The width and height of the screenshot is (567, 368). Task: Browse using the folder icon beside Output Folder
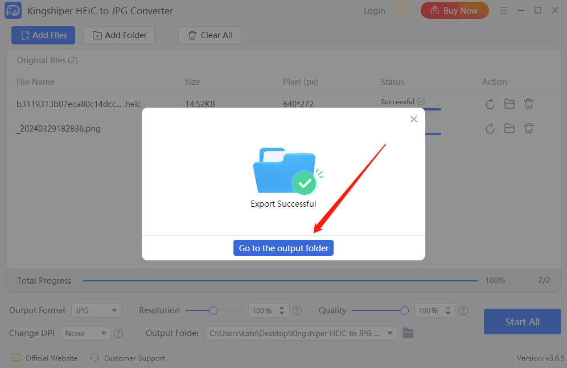(408, 333)
